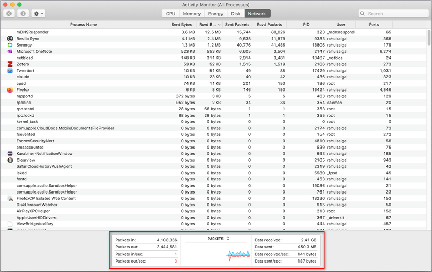Viewport: 432px width, 272px height.
Task: Click the Data sent/sec 187 bytes value
Action: [x=307, y=261]
